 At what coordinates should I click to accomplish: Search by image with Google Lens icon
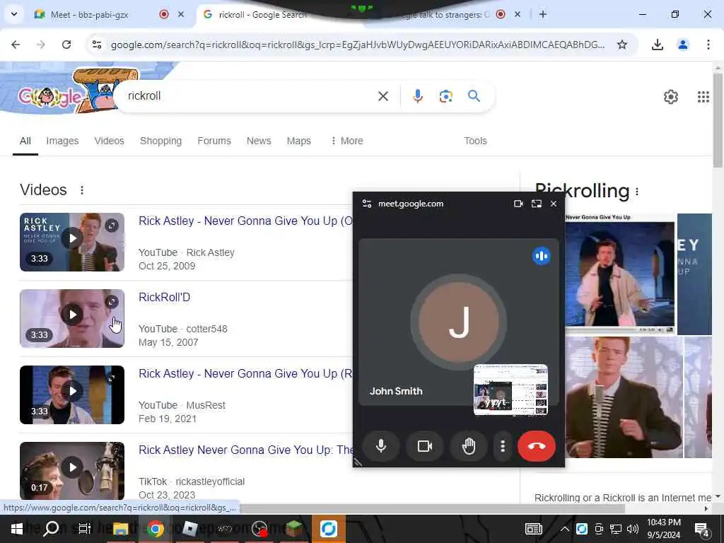point(445,96)
